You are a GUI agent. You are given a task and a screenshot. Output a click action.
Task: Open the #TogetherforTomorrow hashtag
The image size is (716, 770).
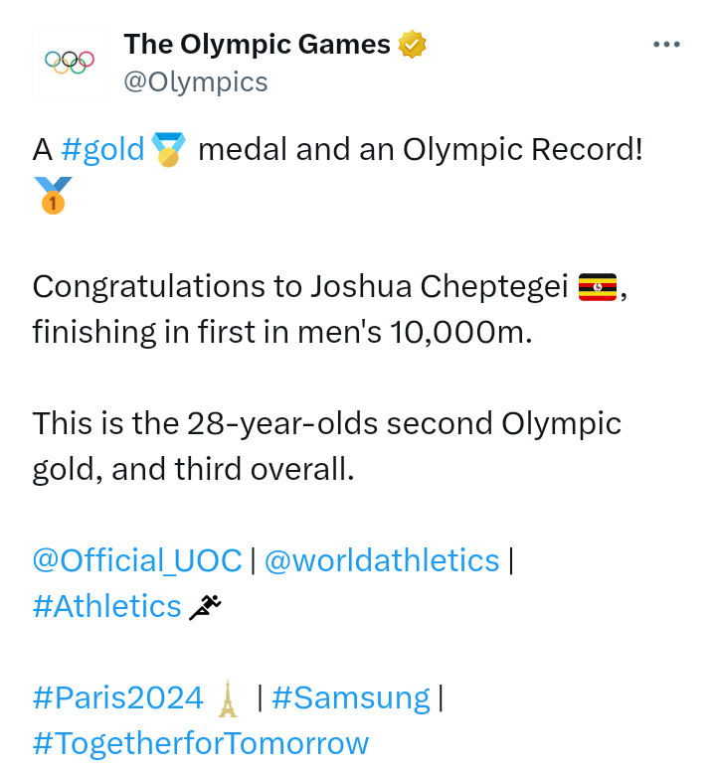pyautogui.click(x=201, y=743)
